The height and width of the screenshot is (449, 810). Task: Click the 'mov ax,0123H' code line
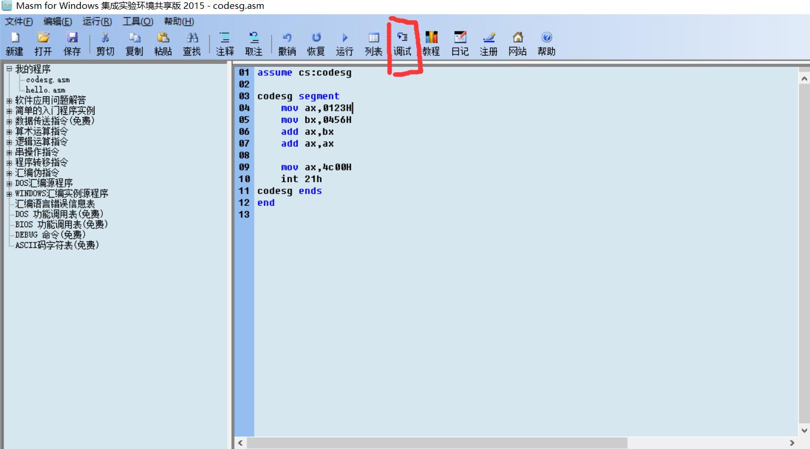(316, 108)
